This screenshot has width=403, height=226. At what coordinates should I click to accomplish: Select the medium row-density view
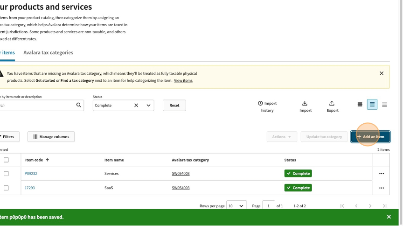click(x=372, y=104)
